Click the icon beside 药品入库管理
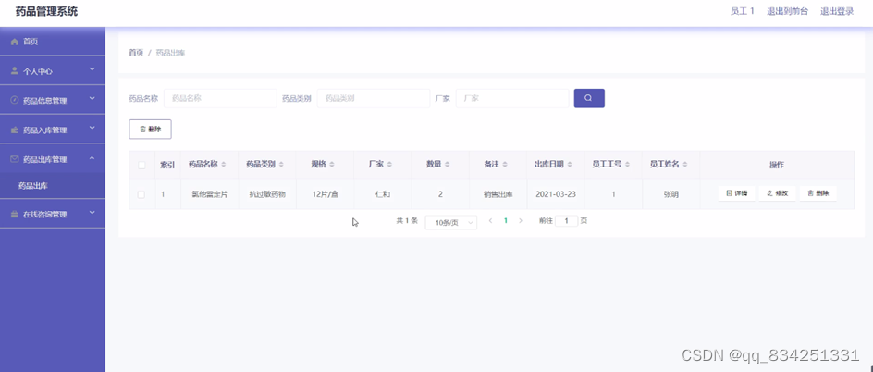873x372 pixels. 15,130
